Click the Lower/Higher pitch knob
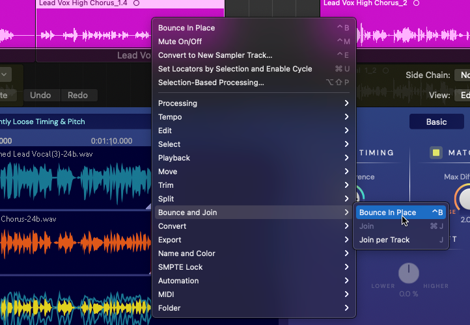Viewport: 470px width, 325px height. point(408,274)
